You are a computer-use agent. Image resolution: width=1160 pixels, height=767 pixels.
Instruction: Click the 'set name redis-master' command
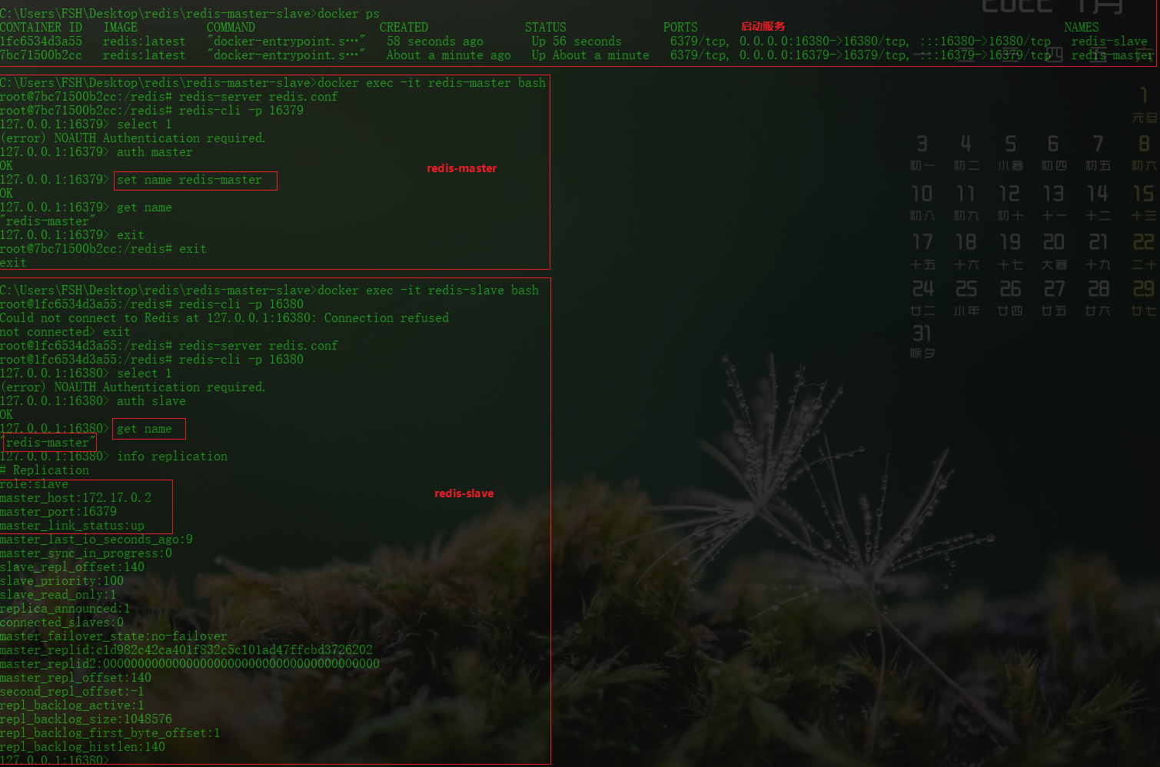[189, 179]
